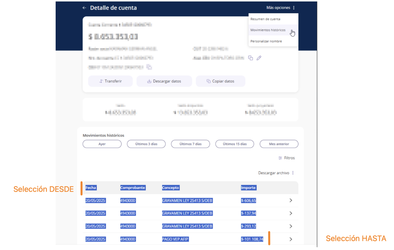The image size is (394, 250).
Task: Open the Filtros filter icon
Action: click(x=280, y=158)
